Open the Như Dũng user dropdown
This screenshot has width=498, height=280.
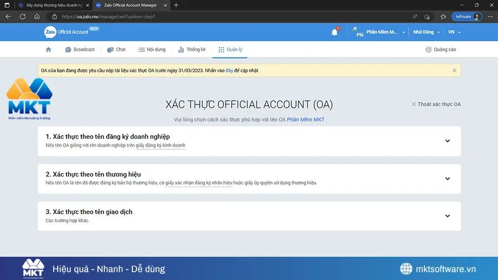click(425, 32)
